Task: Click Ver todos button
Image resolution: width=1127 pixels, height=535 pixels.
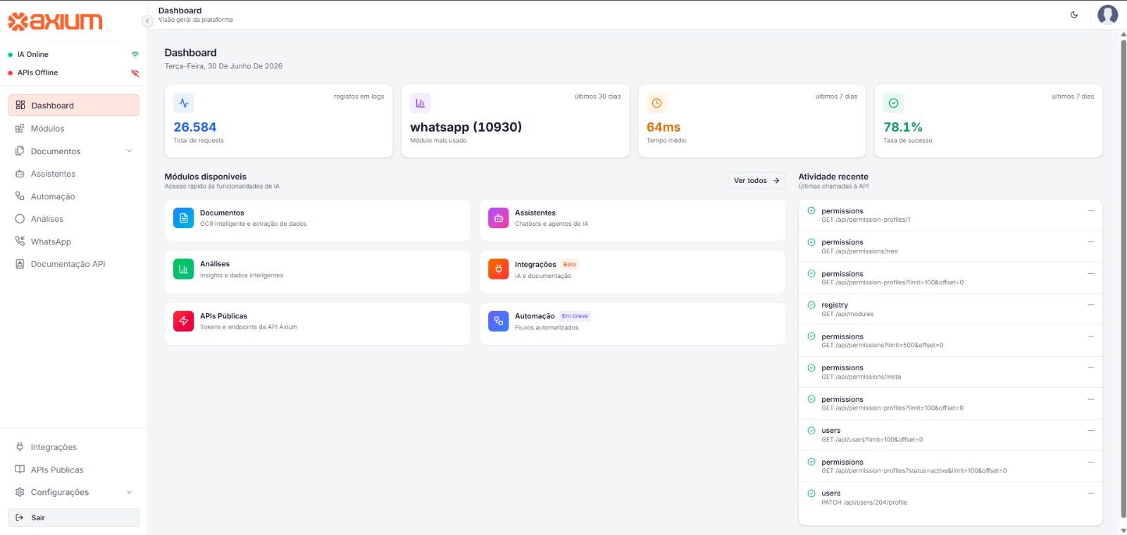Action: click(756, 181)
